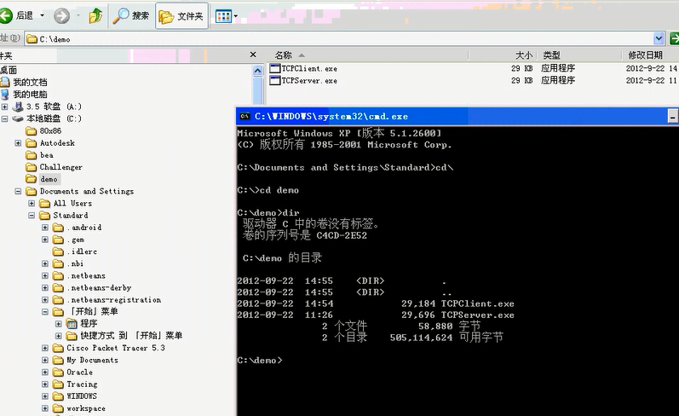Toggle the Folders (文件夹) pane button
Screen dimensions: 679x416
181,16
